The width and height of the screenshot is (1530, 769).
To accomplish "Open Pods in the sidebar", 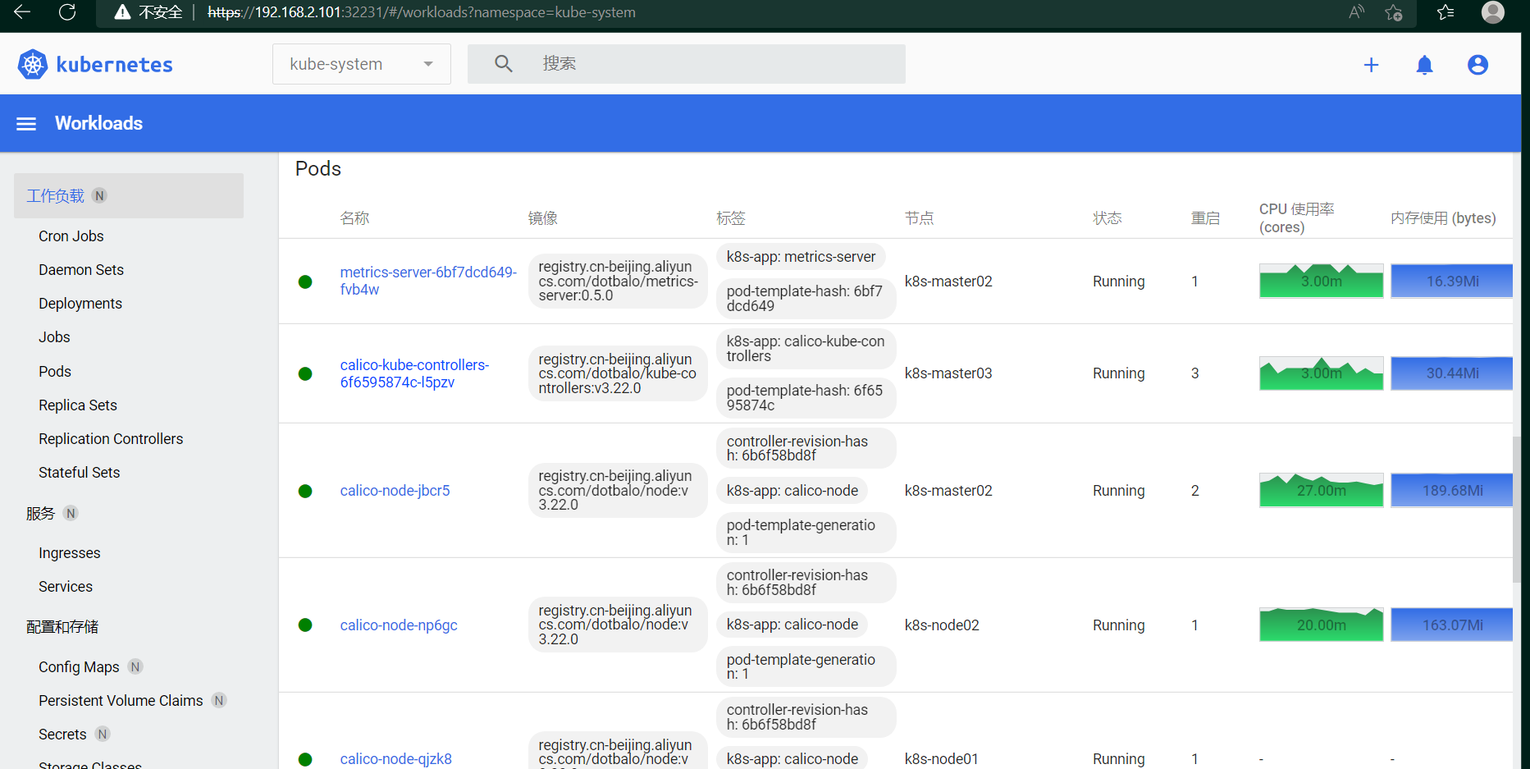I will click(x=55, y=372).
